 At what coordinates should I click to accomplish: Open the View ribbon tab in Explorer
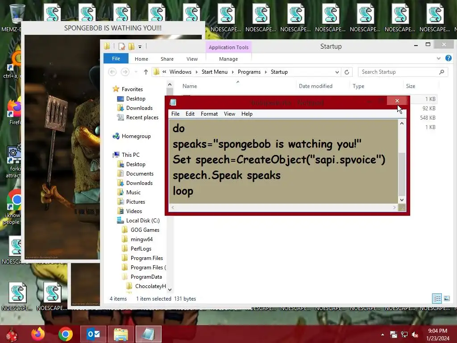pyautogui.click(x=192, y=59)
